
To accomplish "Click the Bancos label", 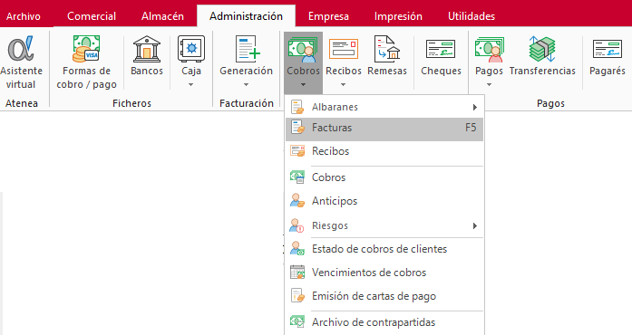I will pyautogui.click(x=147, y=71).
